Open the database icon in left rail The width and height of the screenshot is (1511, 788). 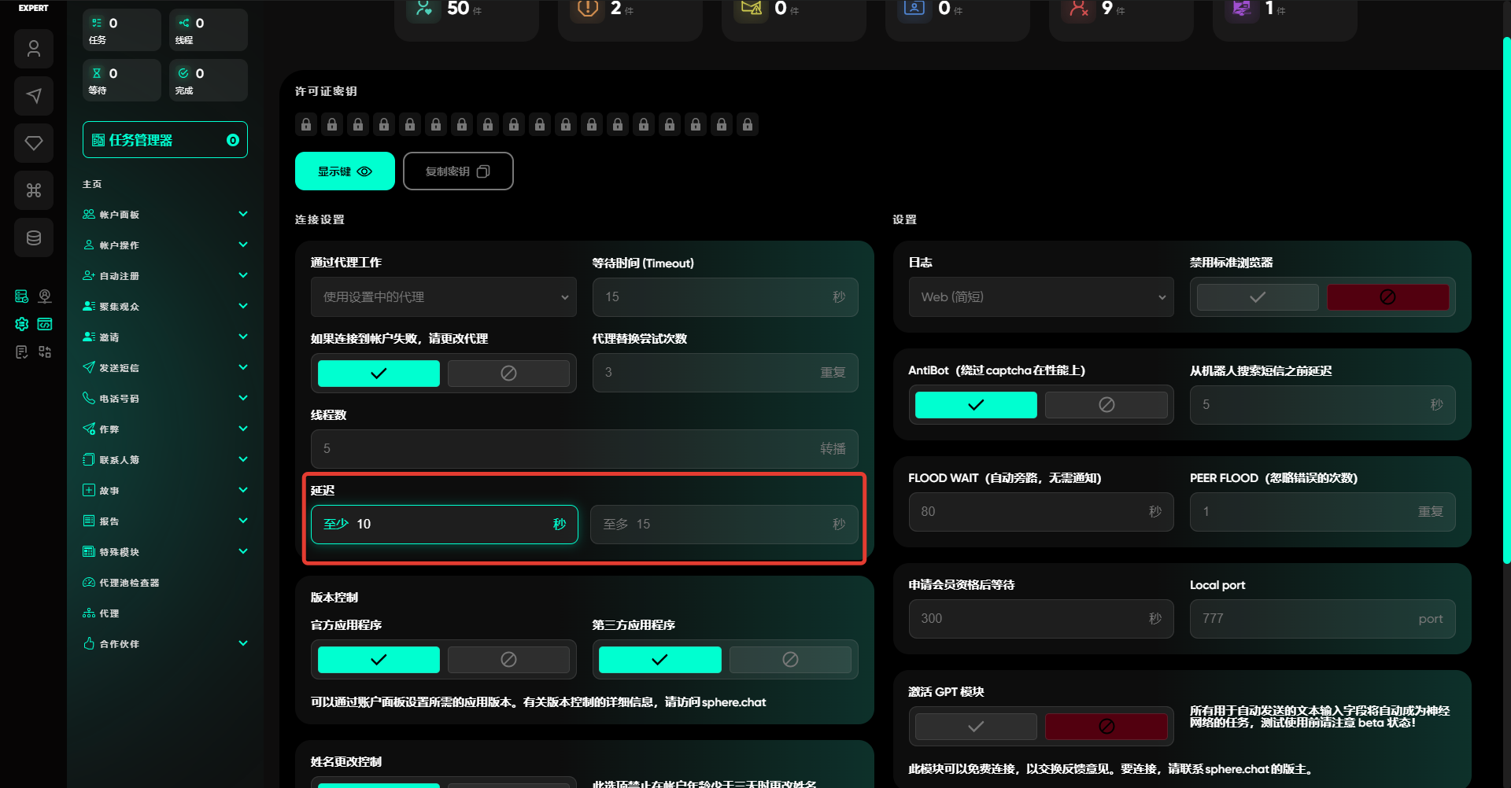click(34, 238)
